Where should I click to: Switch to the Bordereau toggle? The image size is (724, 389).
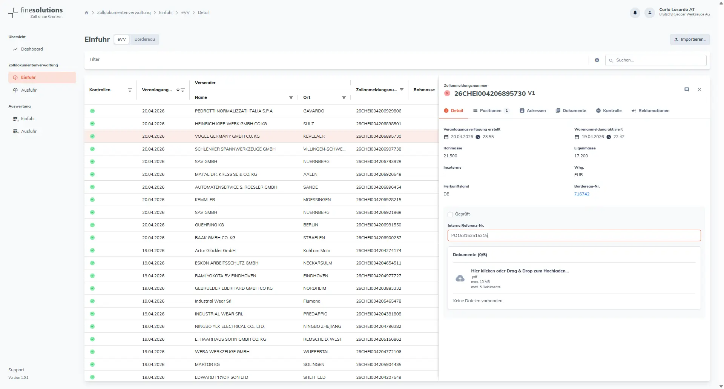(x=145, y=39)
